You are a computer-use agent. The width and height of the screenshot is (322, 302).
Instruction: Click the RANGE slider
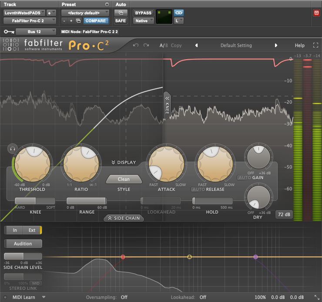point(87,201)
